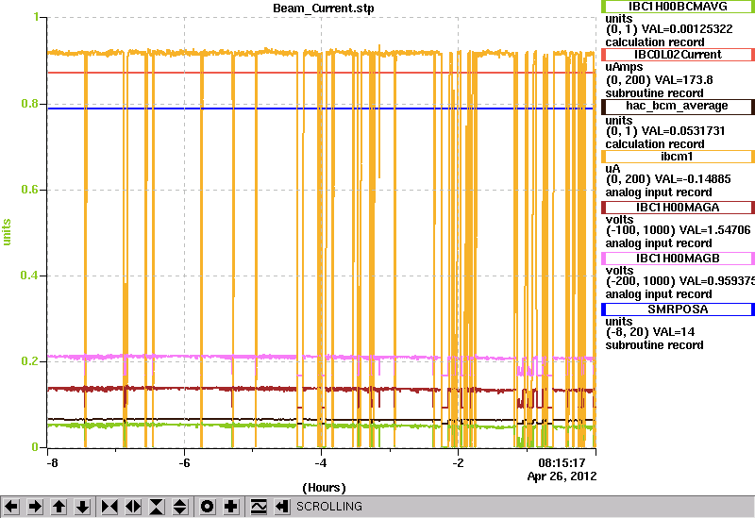The height and width of the screenshot is (518, 755).
Task: Click the horizontal zoom-out diamond icon
Action: click(133, 507)
